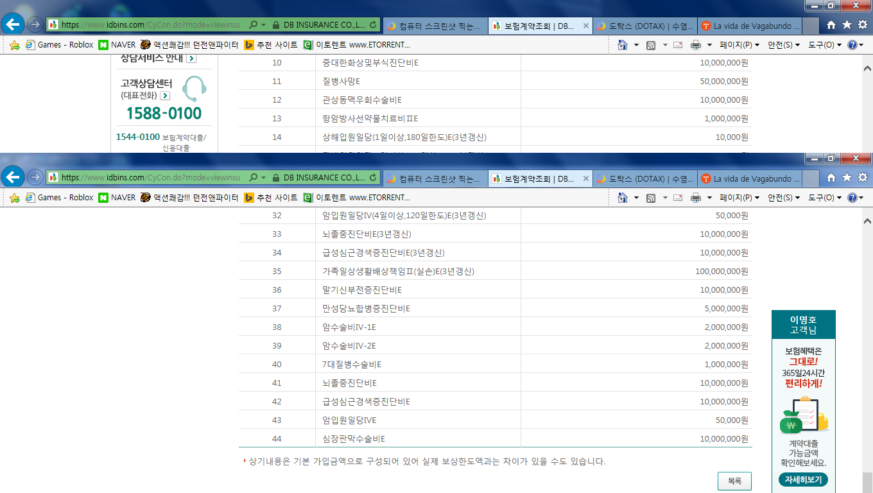Refresh the page in the top browser window

(374, 24)
